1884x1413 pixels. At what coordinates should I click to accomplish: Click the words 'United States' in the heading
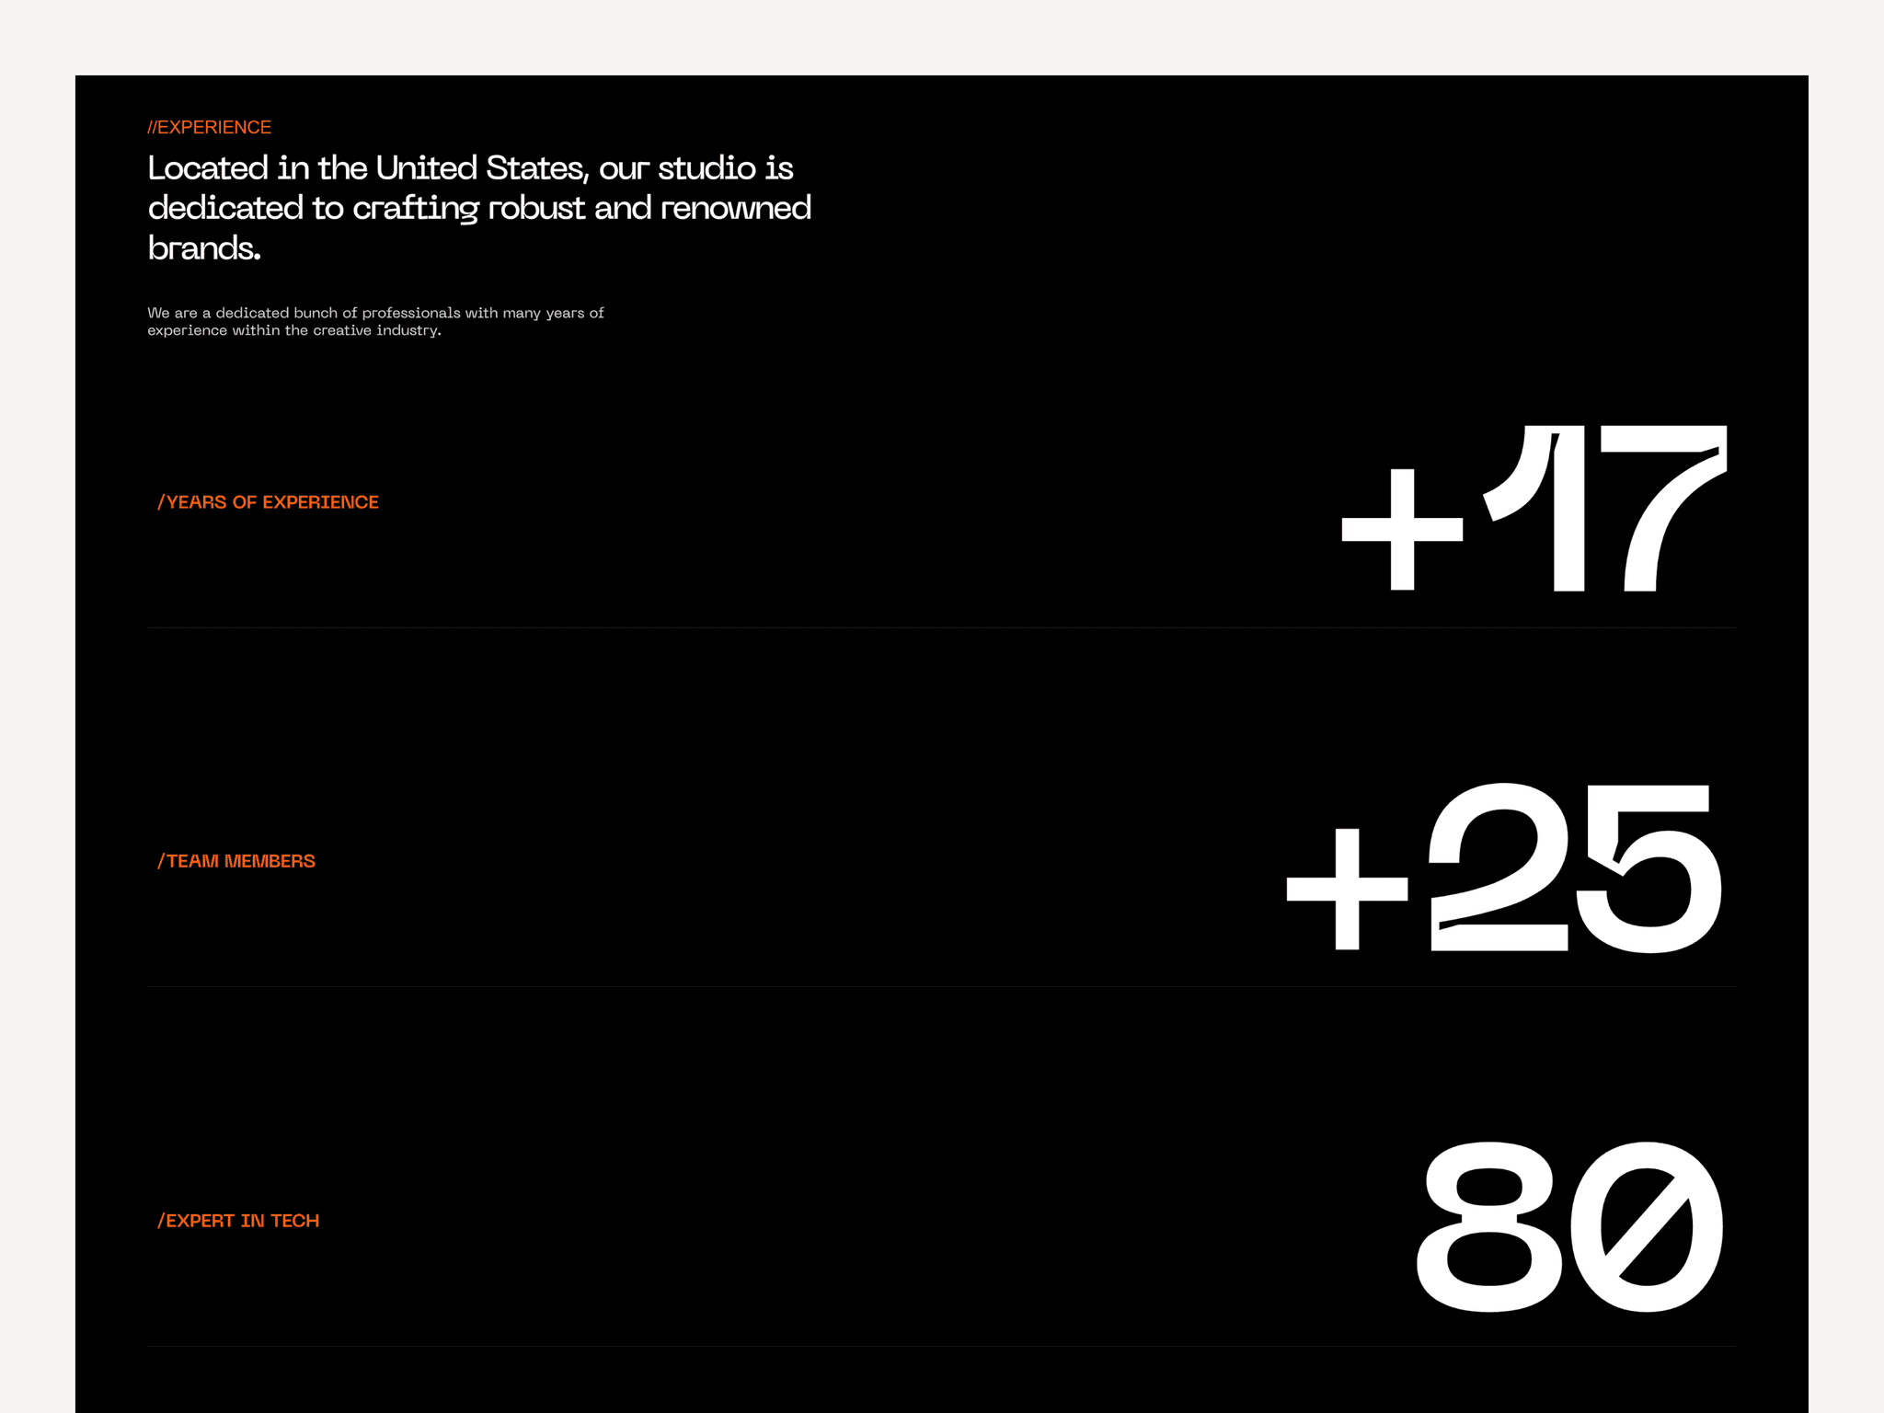pyautogui.click(x=481, y=168)
